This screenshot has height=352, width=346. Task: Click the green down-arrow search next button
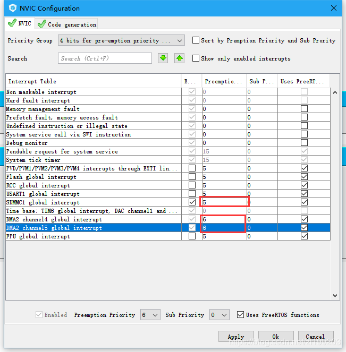click(x=163, y=58)
